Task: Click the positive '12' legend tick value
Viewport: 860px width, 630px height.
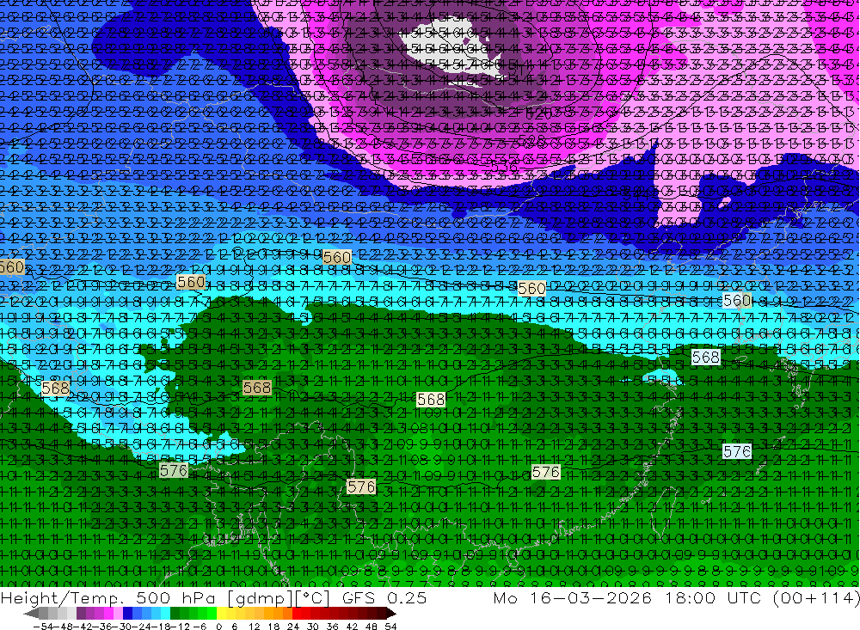Action: click(x=255, y=627)
